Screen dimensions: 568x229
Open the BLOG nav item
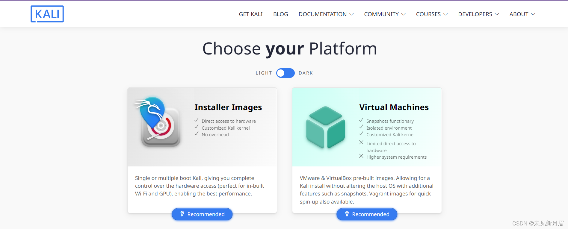(280, 14)
